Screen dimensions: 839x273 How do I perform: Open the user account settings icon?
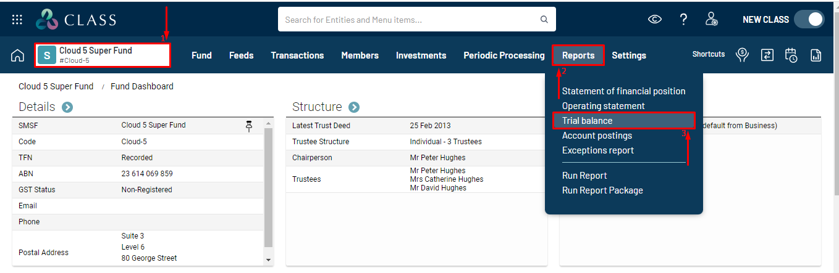(712, 20)
